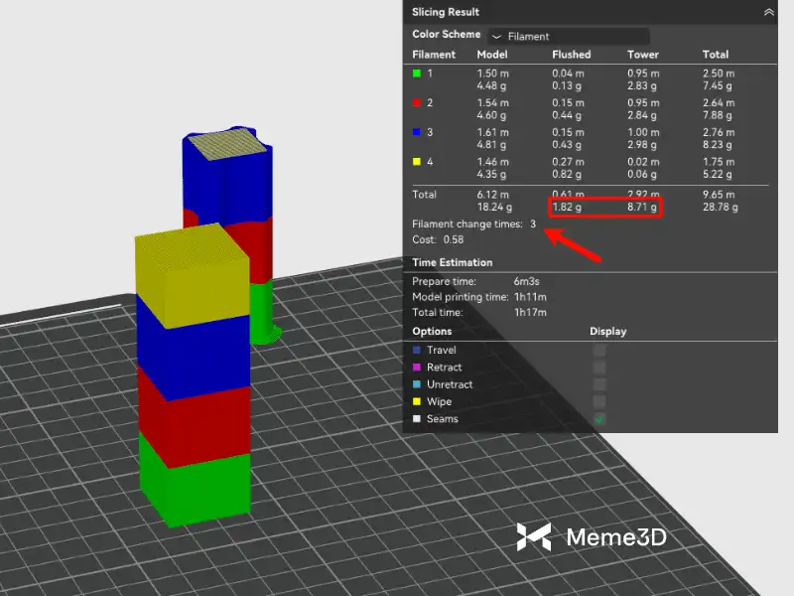Click the white Seams color icon

tap(416, 419)
